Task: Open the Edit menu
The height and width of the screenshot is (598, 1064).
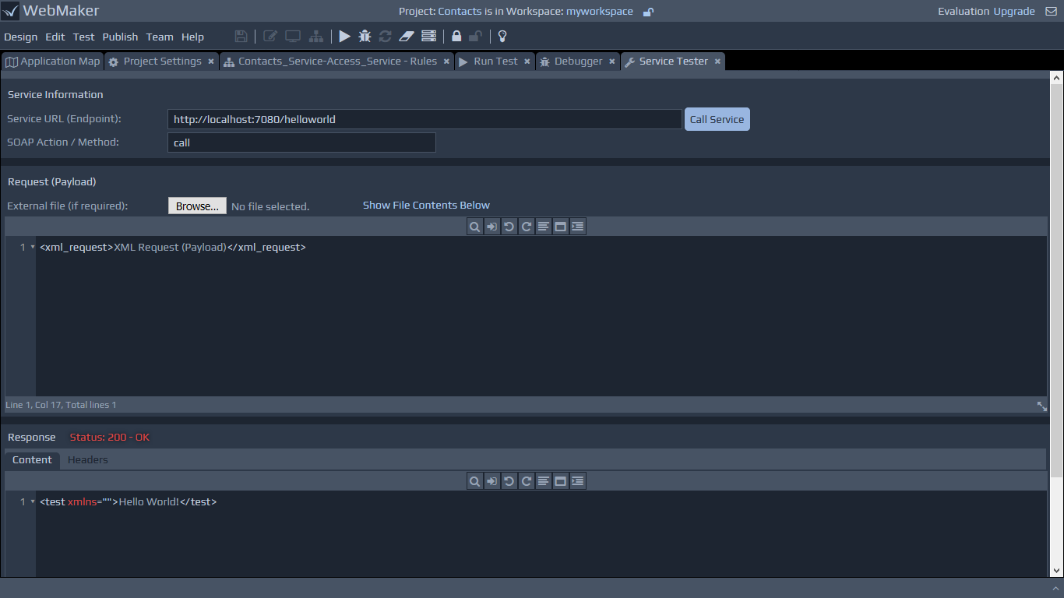Action: point(55,37)
